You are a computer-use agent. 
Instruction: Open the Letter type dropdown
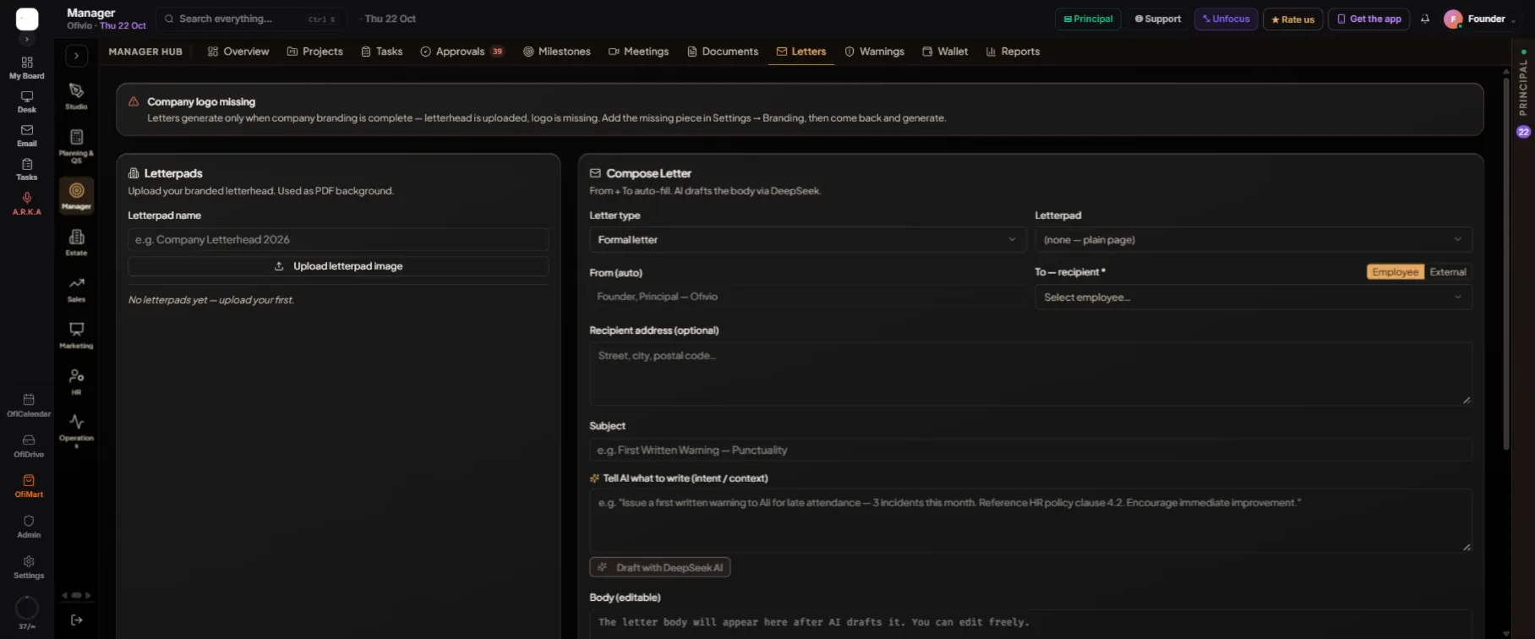click(x=807, y=239)
